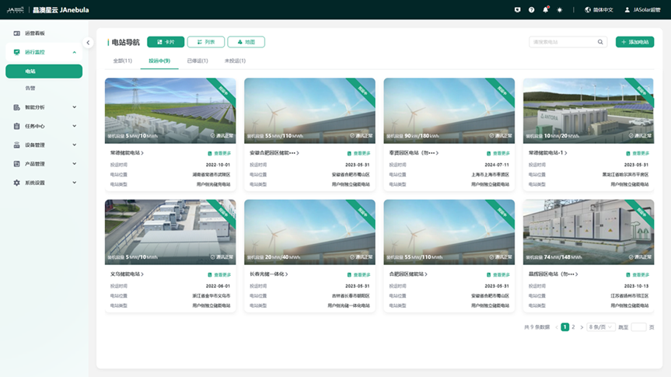This screenshot has height=377, width=671.
Task: Click the 添加电站 add station button
Action: click(634, 42)
